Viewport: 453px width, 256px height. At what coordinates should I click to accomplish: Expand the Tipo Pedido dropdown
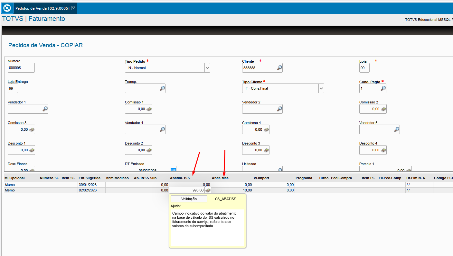(x=207, y=68)
